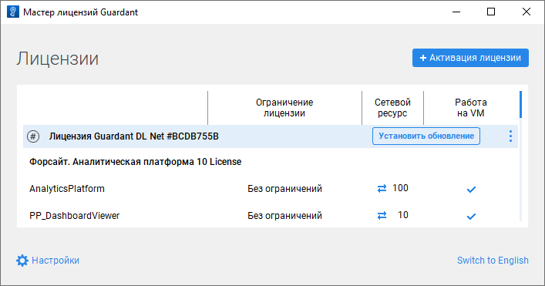Click the Ограничение лицензии column header

284,108
